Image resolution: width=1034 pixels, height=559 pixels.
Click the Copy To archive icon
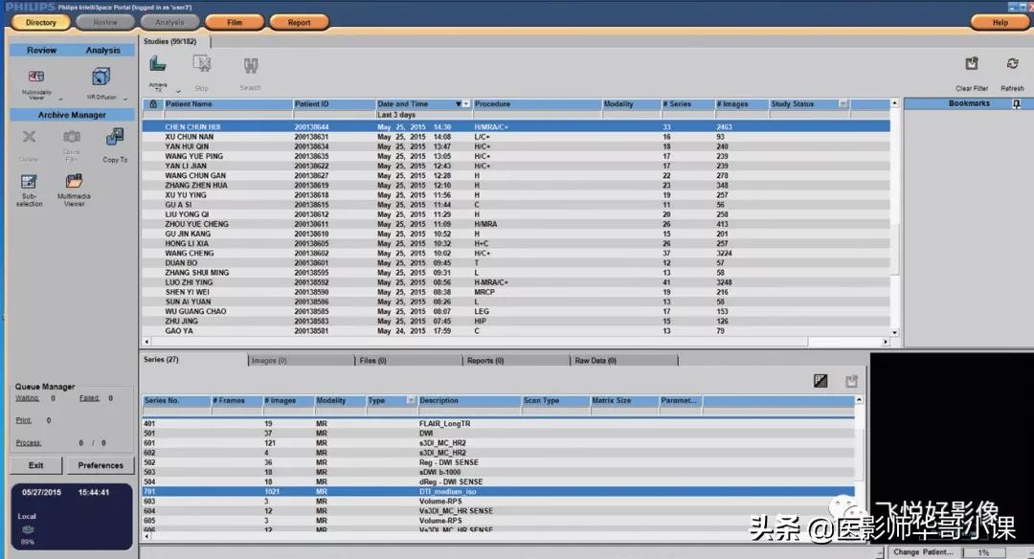pyautogui.click(x=115, y=139)
